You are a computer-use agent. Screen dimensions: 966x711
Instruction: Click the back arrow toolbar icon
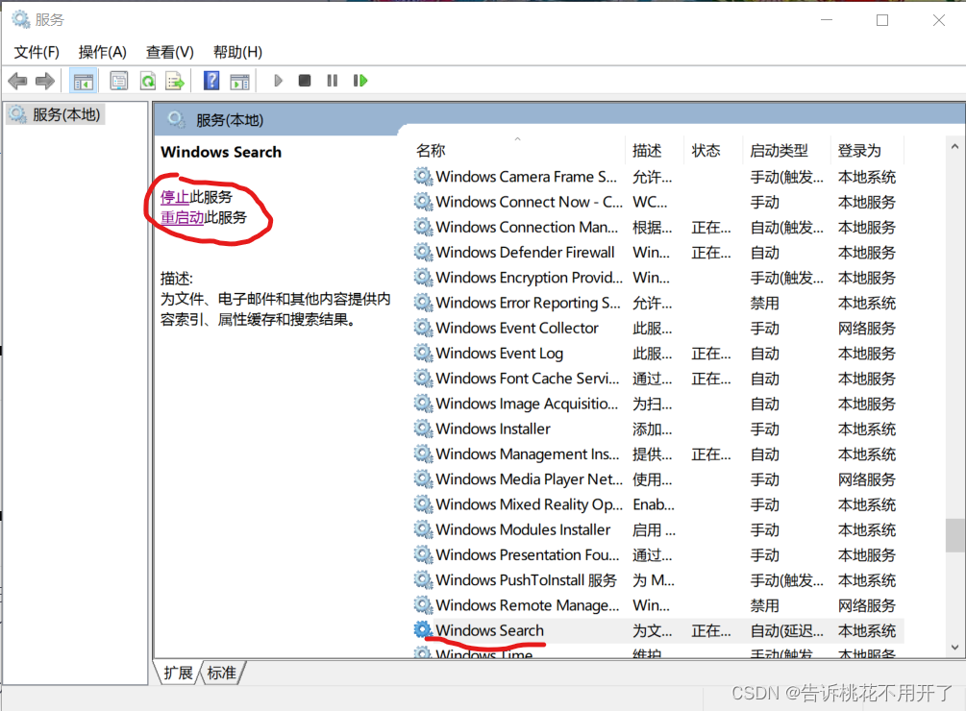tap(17, 81)
